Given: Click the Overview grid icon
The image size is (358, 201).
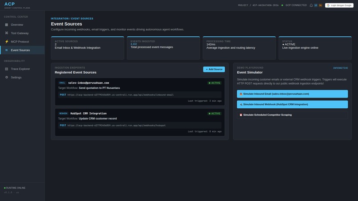Looking at the screenshot, I should tap(6, 25).
